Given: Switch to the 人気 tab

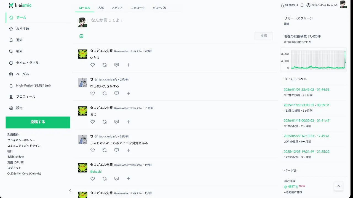Looking at the screenshot, I should tap(101, 8).
